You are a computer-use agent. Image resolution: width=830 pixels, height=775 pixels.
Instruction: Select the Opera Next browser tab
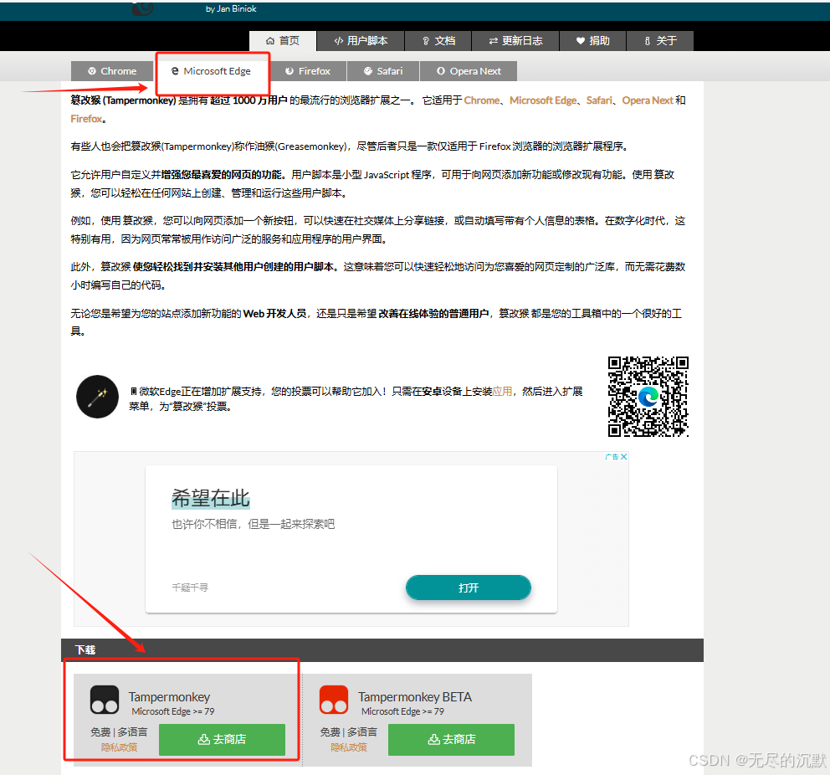click(469, 71)
